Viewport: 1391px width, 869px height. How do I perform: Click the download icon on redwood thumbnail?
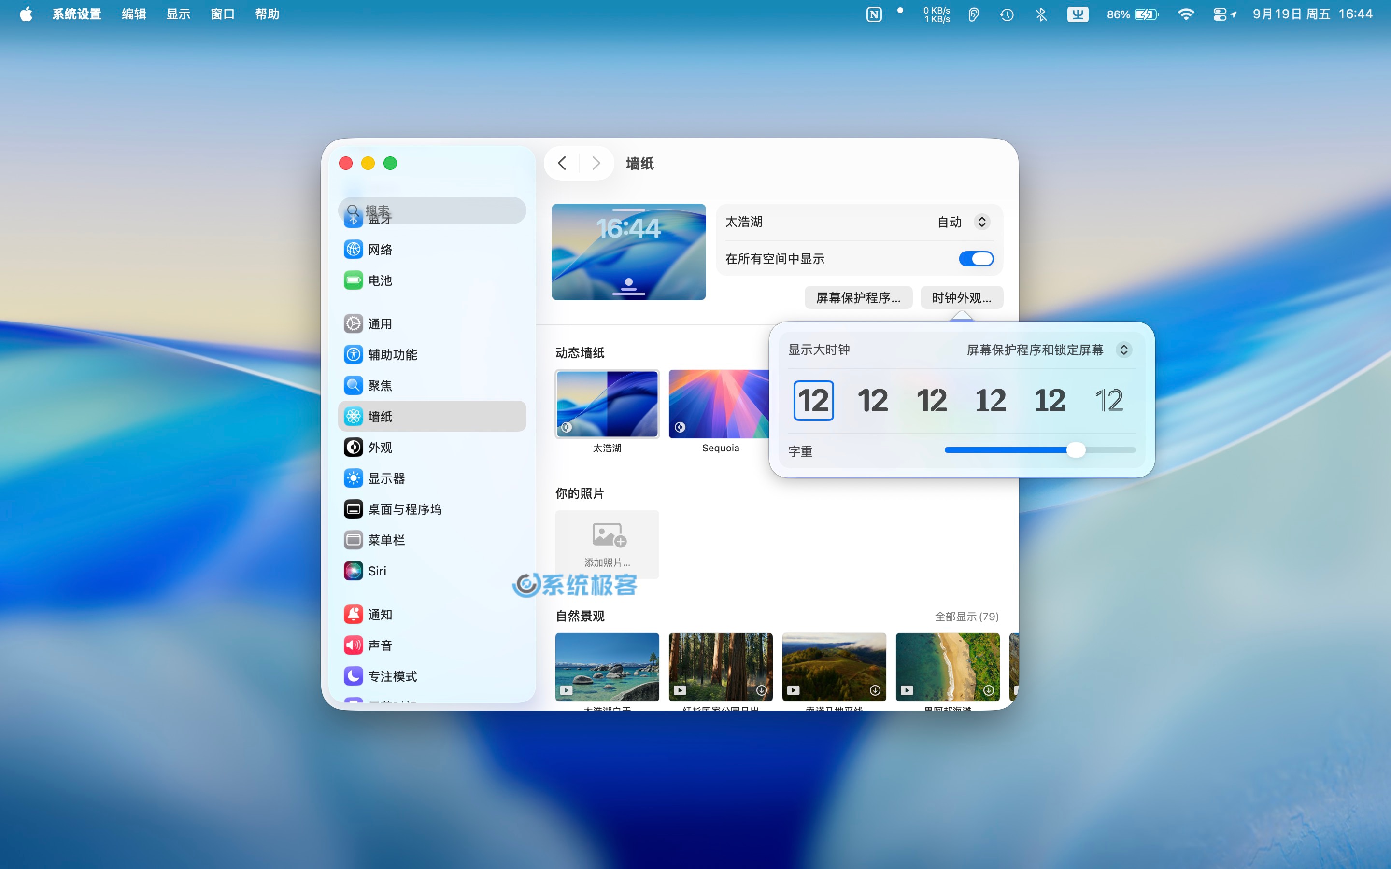coord(762,690)
